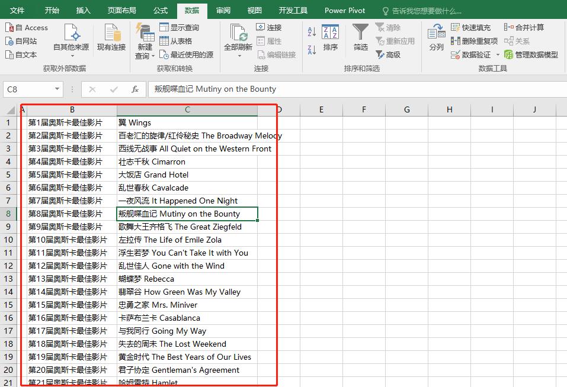The width and height of the screenshot is (567, 387).
Task: Open the Power Pivot tab
Action: [x=344, y=10]
